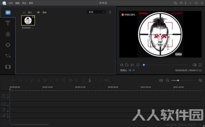The image size is (205, 127).
Task: Click the 录制 record button
Action: coord(42,12)
